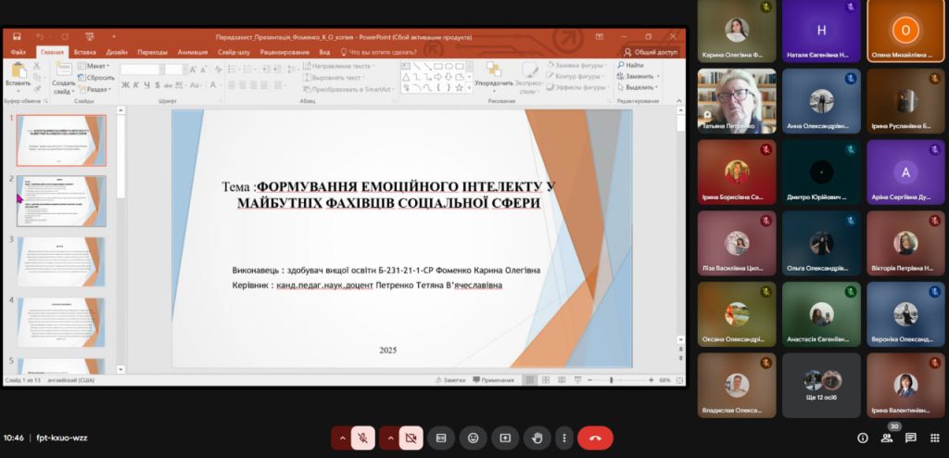Open the meeting activities grid icon

pos(934,438)
